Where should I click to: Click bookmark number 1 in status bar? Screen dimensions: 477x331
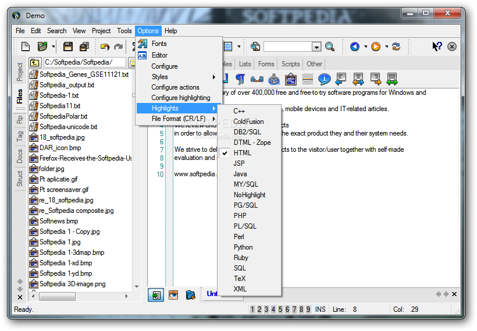click(252, 309)
